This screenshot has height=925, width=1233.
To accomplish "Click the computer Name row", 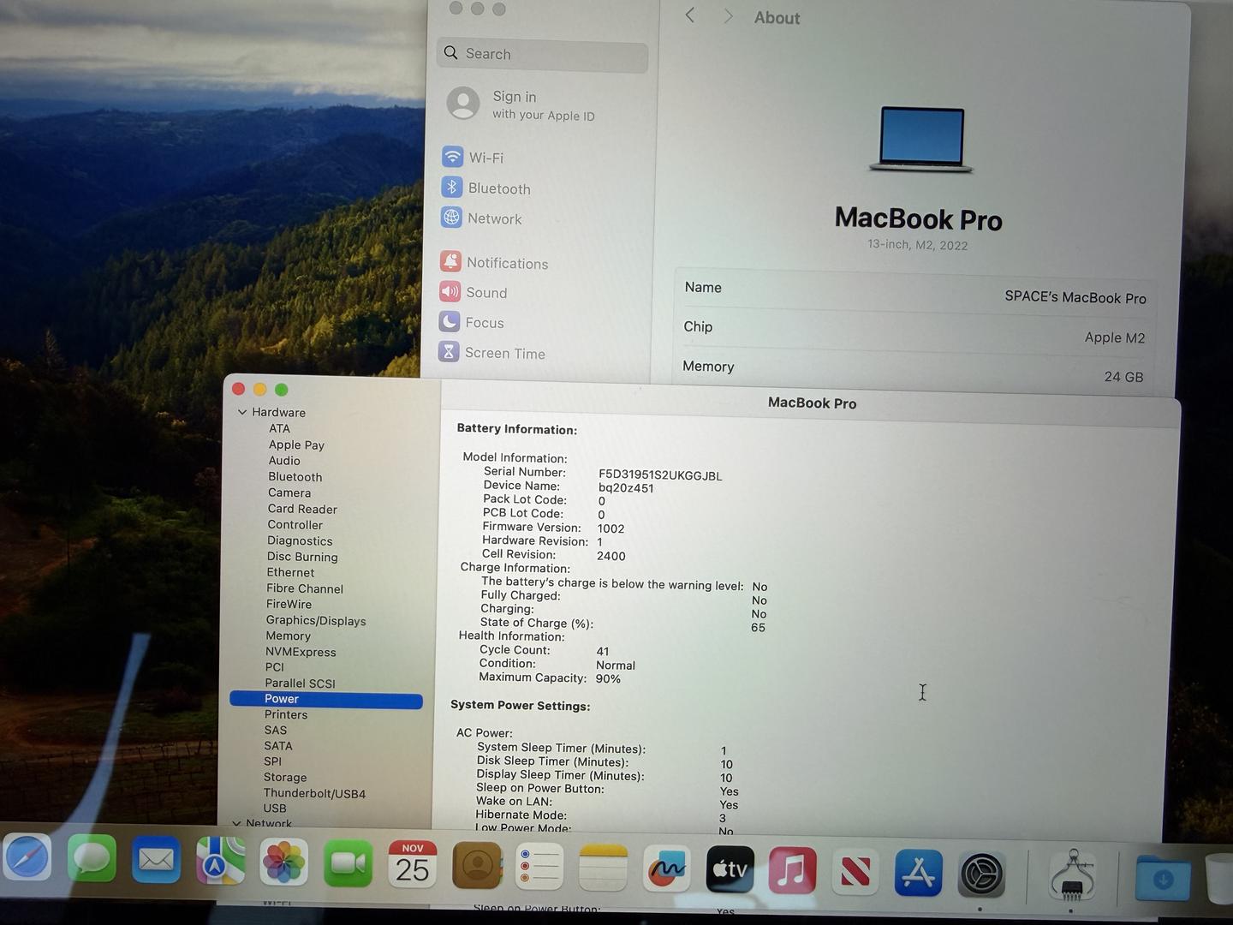I will [914, 292].
